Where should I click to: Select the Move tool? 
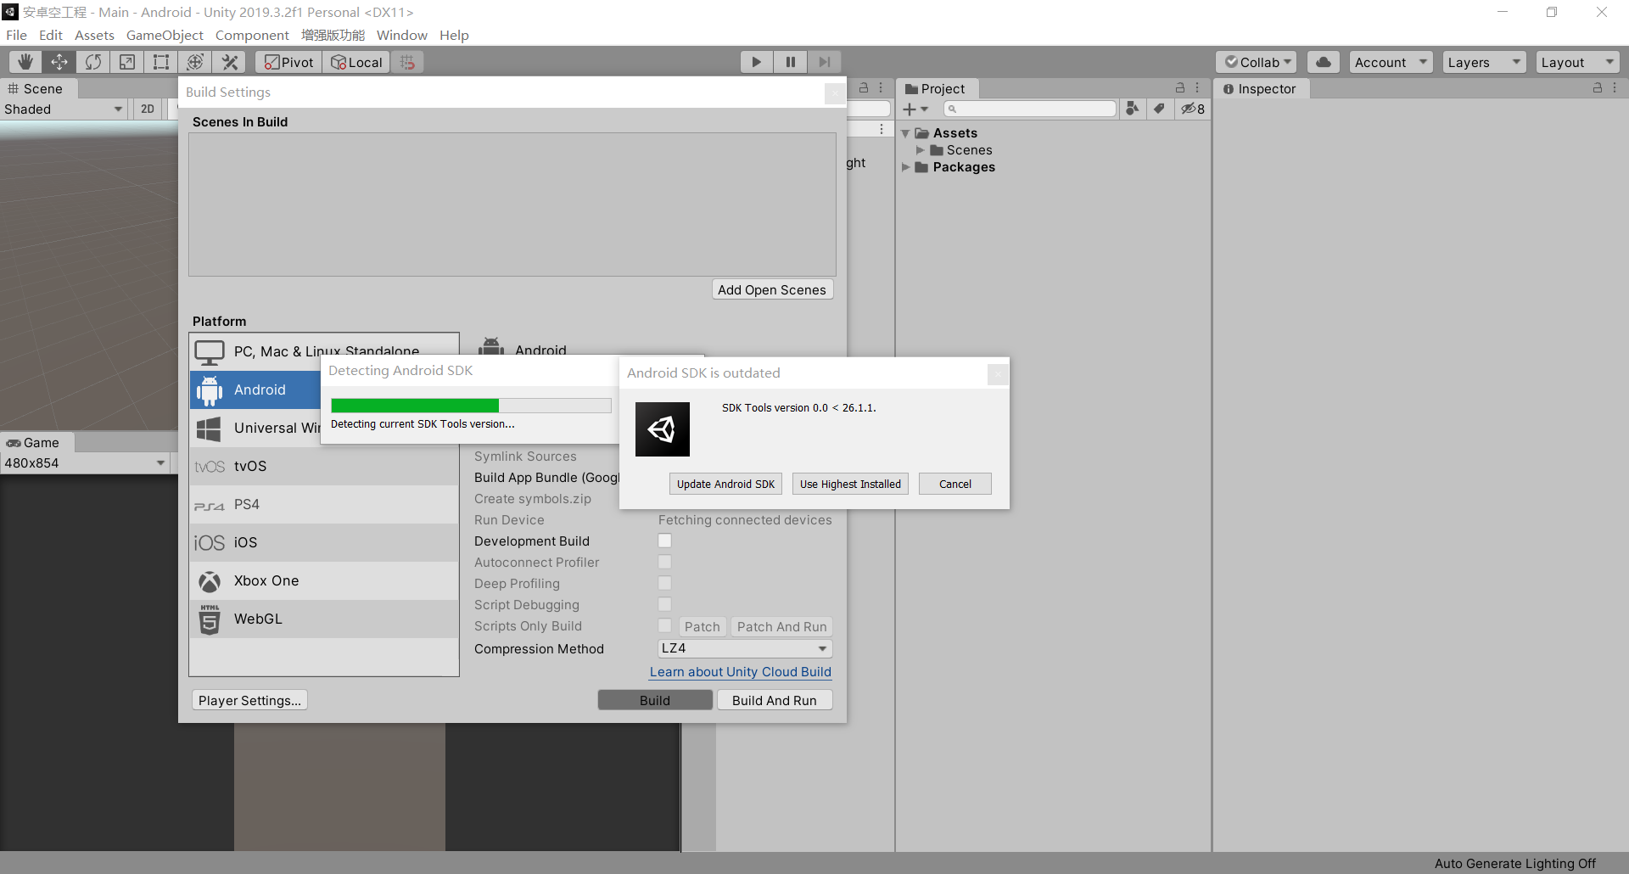(59, 62)
